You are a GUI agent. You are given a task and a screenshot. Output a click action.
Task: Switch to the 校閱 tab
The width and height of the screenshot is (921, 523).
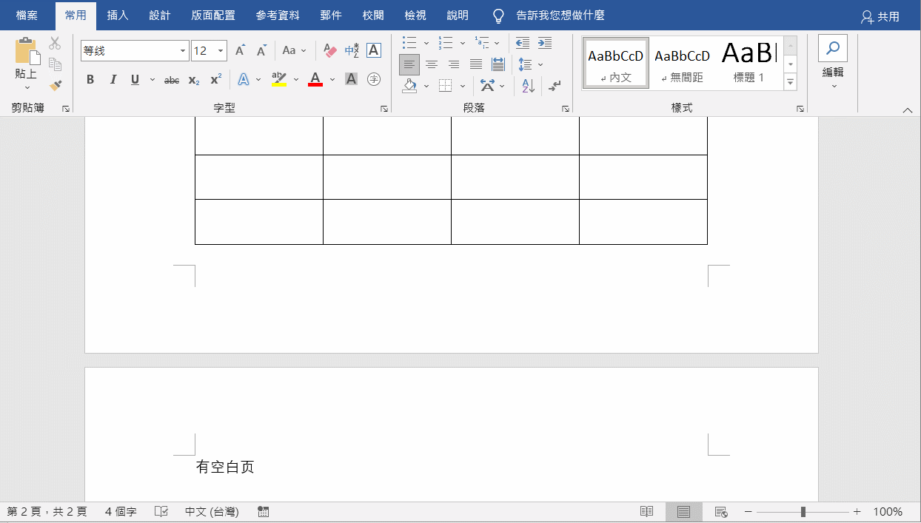pyautogui.click(x=373, y=16)
